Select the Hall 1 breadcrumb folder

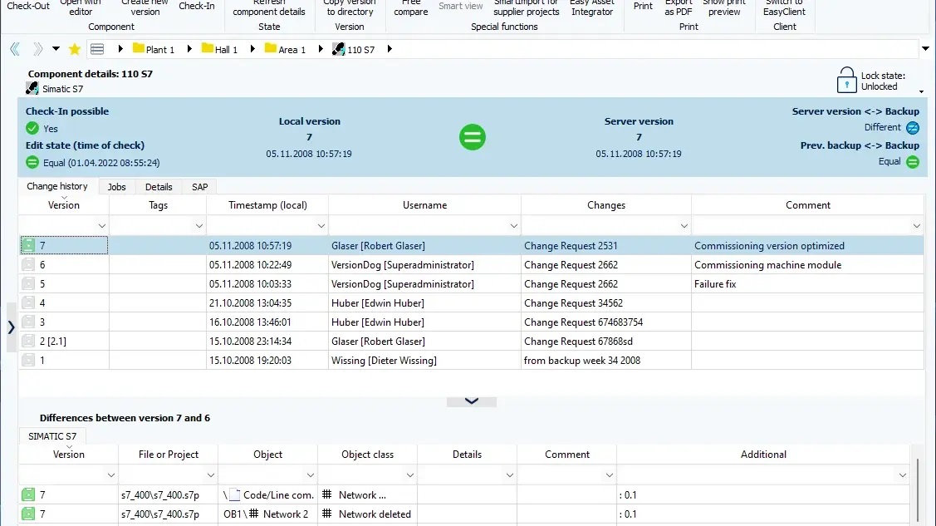tap(219, 49)
